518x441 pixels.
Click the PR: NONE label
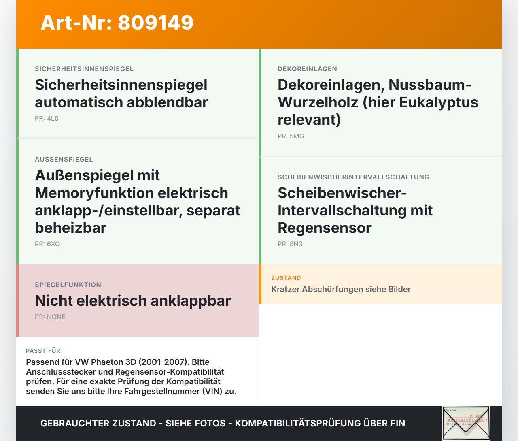[x=50, y=317]
